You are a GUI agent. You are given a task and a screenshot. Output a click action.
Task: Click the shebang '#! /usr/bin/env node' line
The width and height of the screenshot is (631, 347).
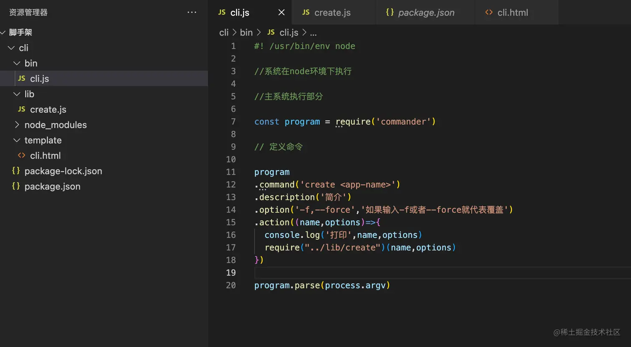click(305, 46)
